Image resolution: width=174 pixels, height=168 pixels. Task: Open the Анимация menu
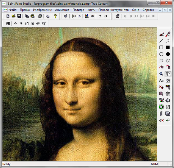point(62,10)
